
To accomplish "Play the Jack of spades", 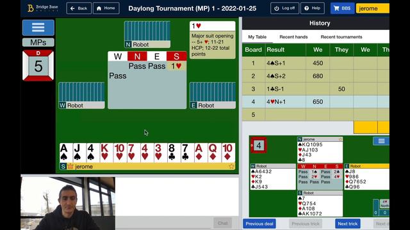I will [79, 153].
